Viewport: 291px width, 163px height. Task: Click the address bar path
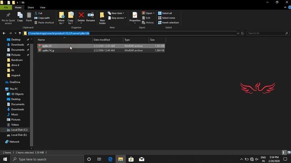tap(59, 33)
